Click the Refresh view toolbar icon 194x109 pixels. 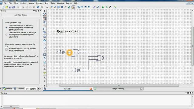[x=69, y=7]
